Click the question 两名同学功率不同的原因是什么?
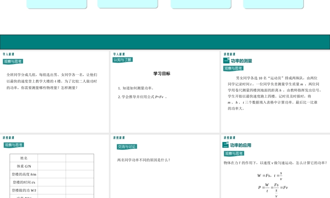This screenshot has height=198, width=330. point(144,160)
